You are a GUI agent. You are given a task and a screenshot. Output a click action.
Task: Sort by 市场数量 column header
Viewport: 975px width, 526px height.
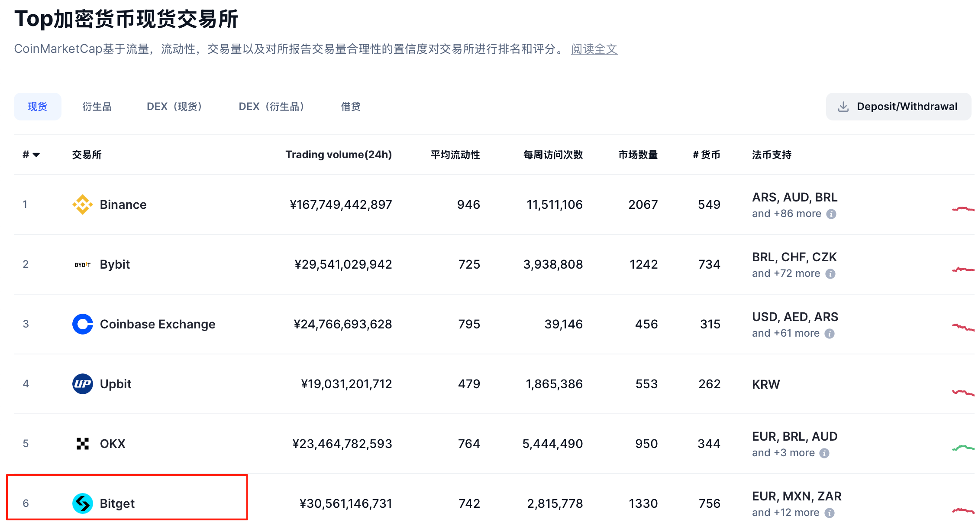click(x=638, y=155)
